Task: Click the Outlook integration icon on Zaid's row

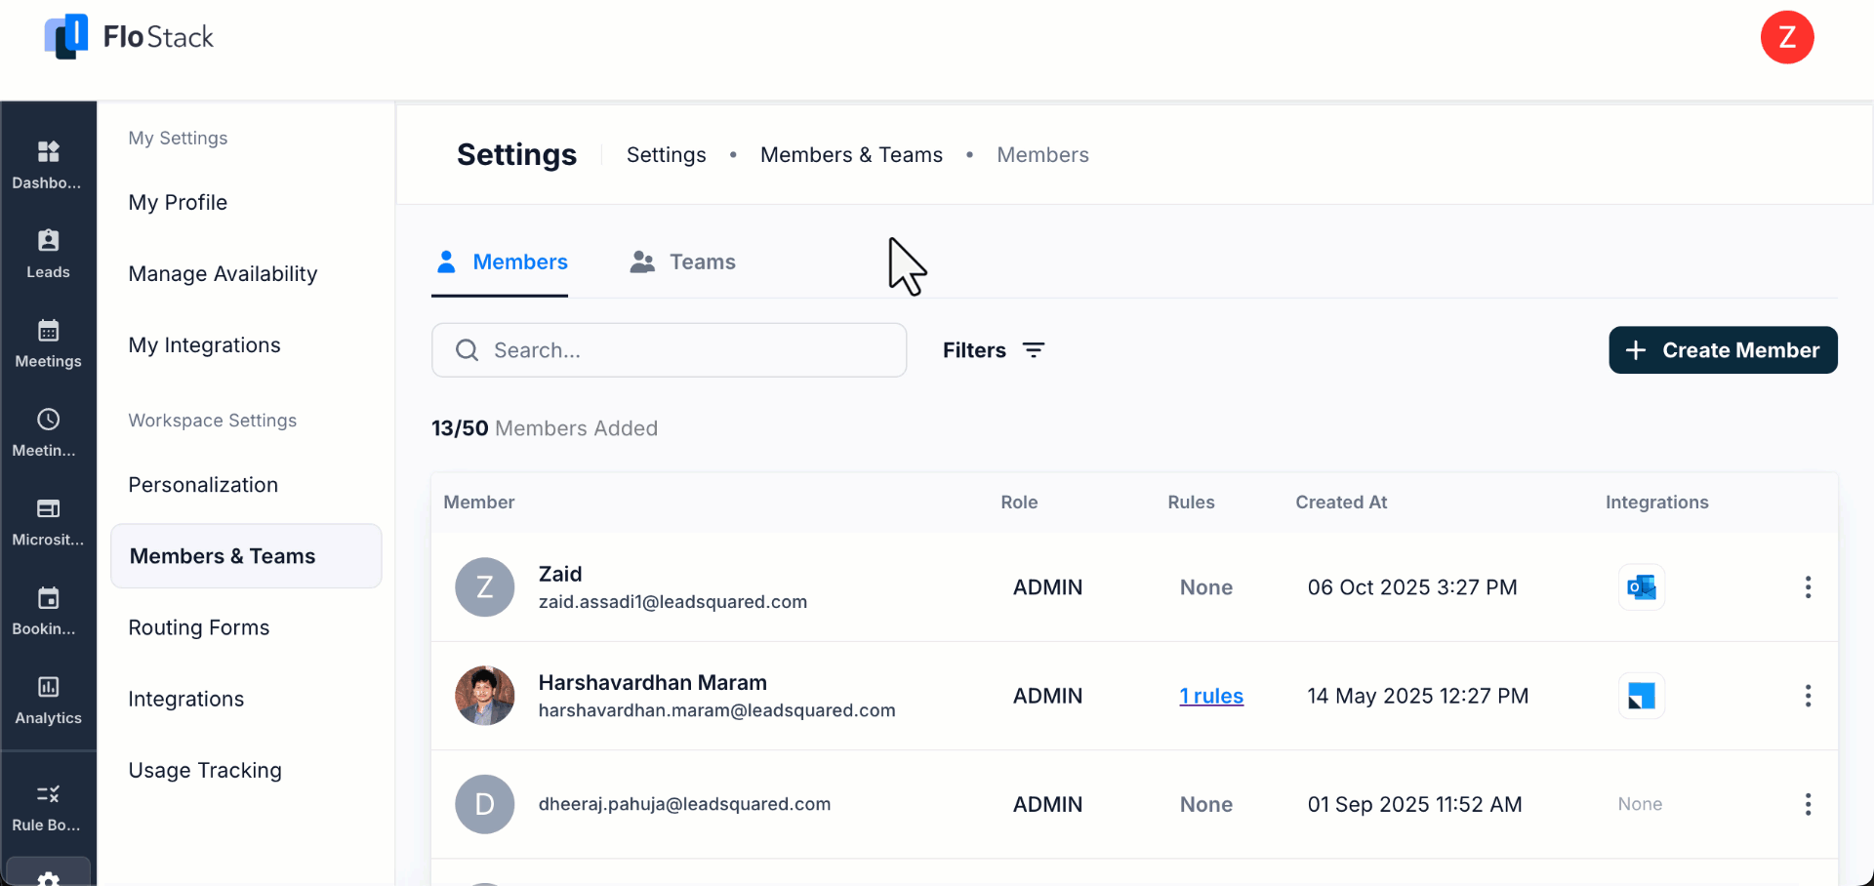Action: tap(1641, 586)
